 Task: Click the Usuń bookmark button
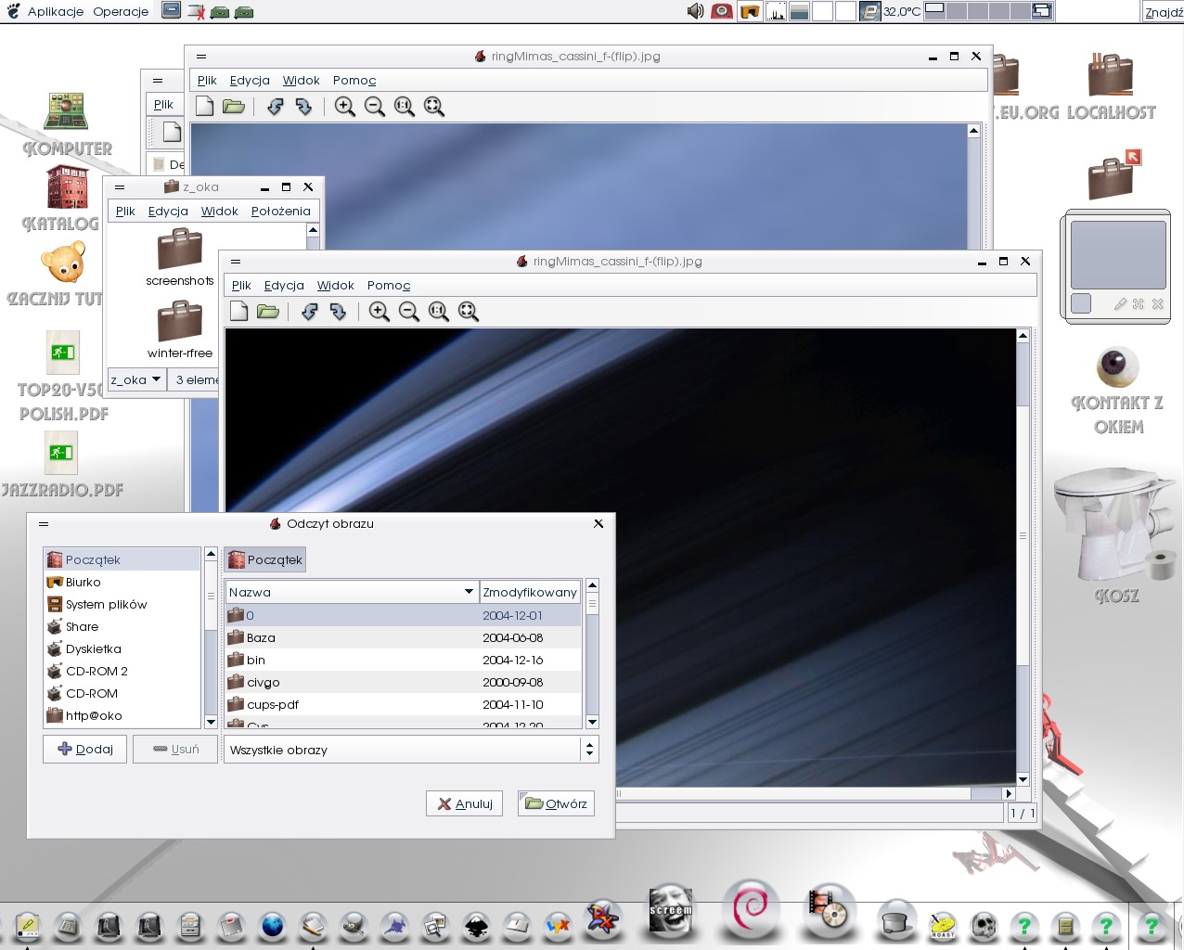click(x=175, y=749)
